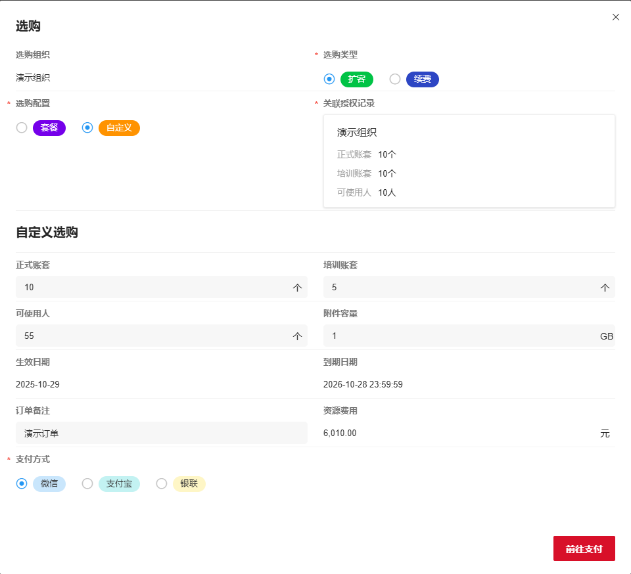Close the 选购 dialog

[616, 17]
